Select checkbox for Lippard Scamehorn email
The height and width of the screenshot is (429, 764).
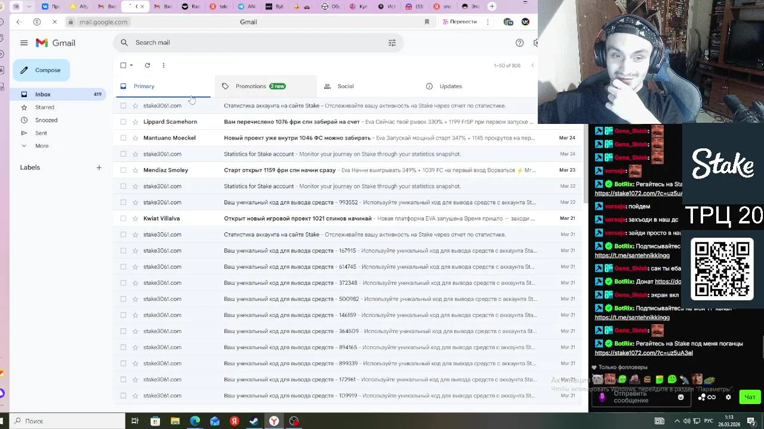tap(124, 122)
